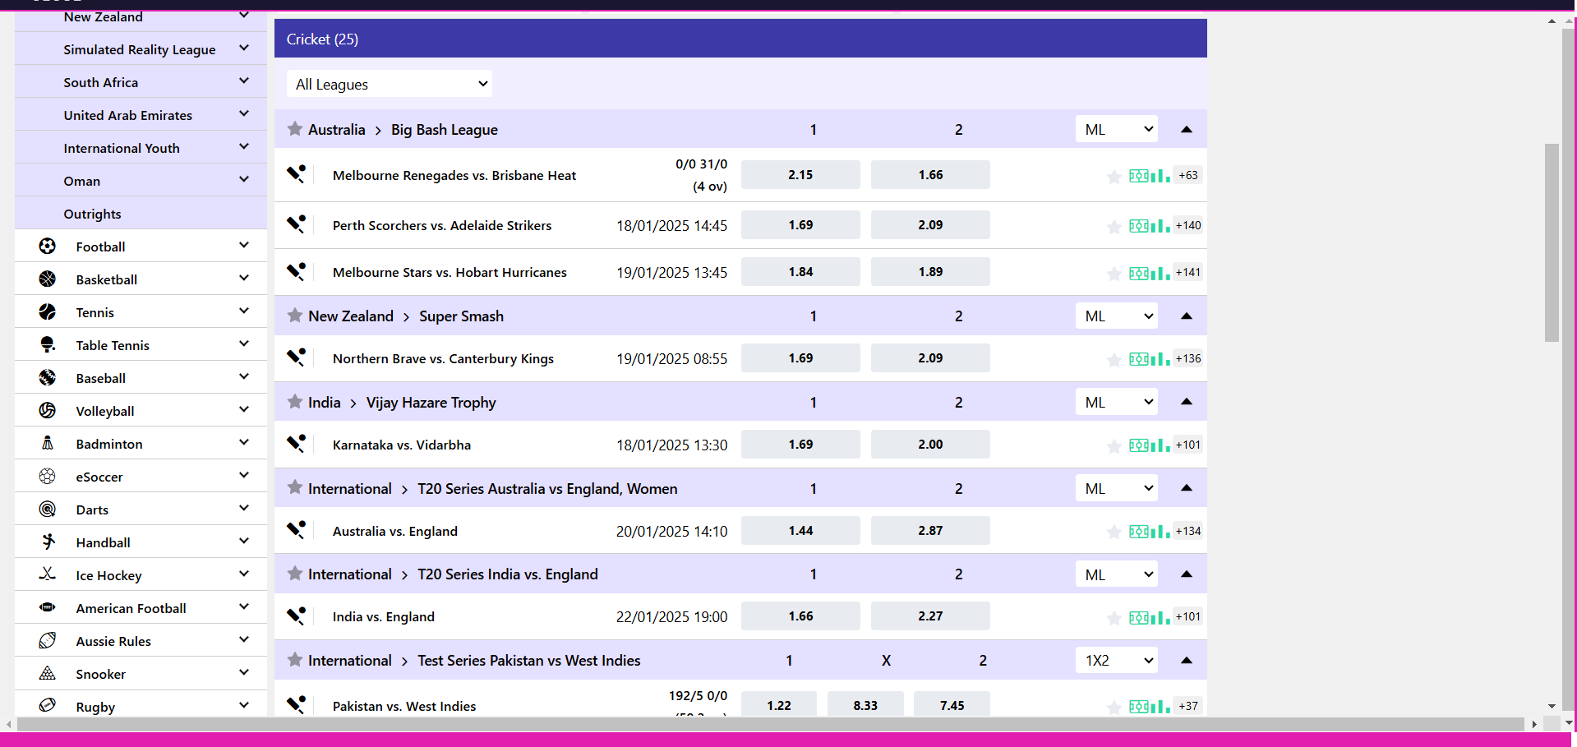
Task: Click cricket bat icon beside Karnataka vs. Vidarbha
Action: [296, 445]
